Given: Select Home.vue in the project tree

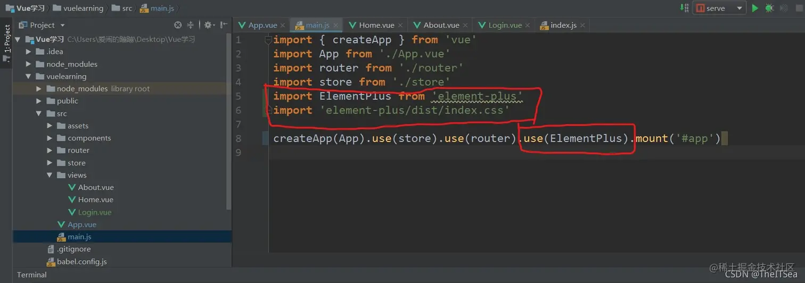Looking at the screenshot, I should [x=96, y=199].
